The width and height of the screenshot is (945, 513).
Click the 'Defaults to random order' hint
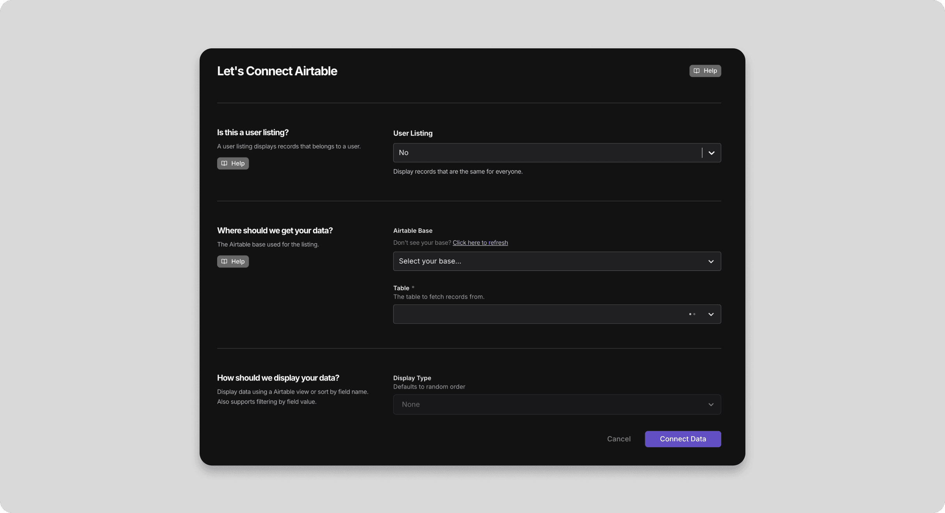tap(429, 387)
